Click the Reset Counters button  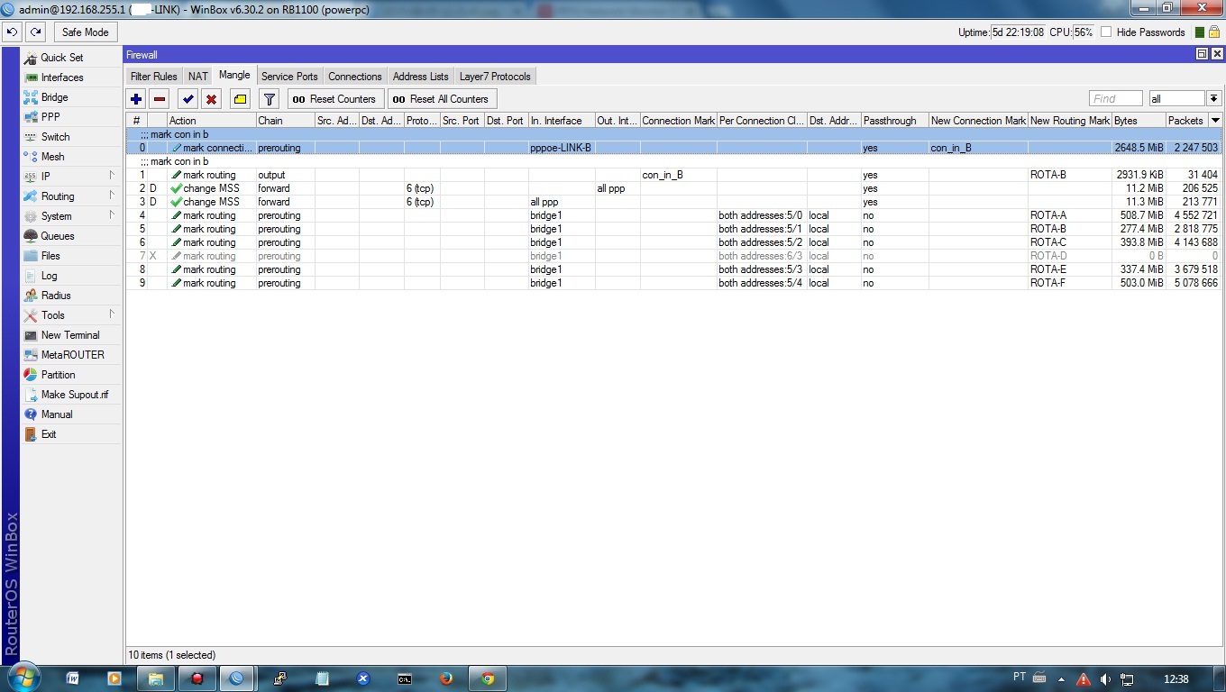click(336, 99)
